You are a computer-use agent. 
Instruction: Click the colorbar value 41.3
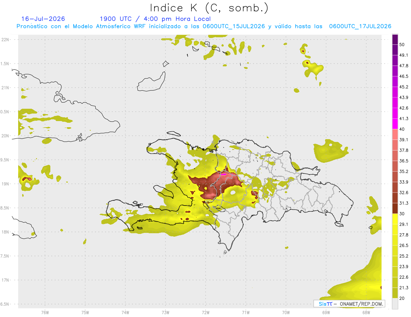click(403, 119)
